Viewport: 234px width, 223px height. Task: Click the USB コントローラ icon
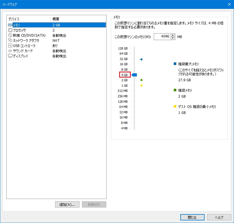click(10, 46)
